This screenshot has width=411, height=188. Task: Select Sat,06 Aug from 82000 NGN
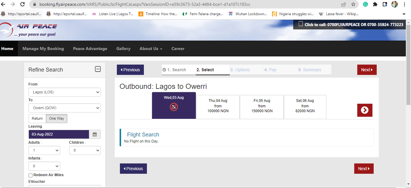pos(305,107)
